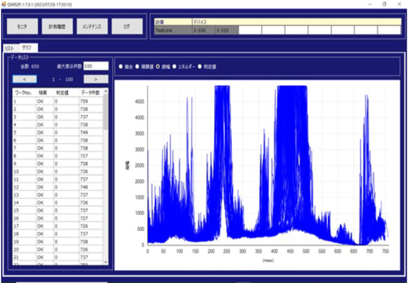Open the ログ screen
Viewport: 408px width, 283px height.
(x=127, y=26)
